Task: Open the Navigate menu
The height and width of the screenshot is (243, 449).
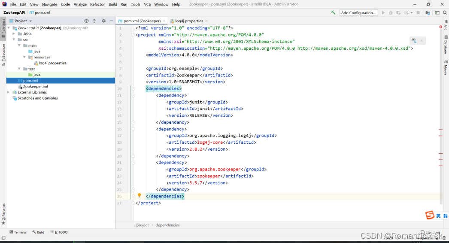Action: click(x=49, y=4)
